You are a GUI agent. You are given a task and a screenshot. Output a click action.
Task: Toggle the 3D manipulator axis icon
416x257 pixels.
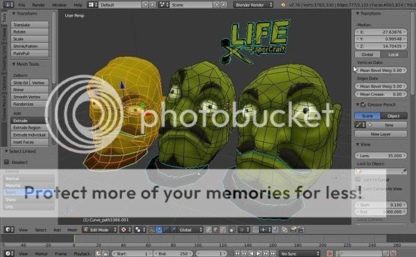coord(151,230)
